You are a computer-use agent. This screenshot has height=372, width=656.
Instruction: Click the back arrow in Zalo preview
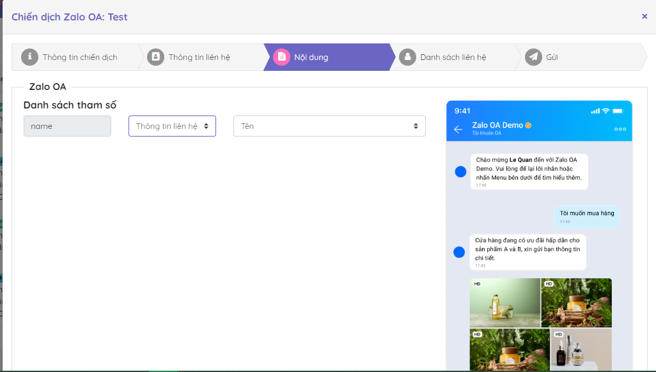pyautogui.click(x=458, y=130)
